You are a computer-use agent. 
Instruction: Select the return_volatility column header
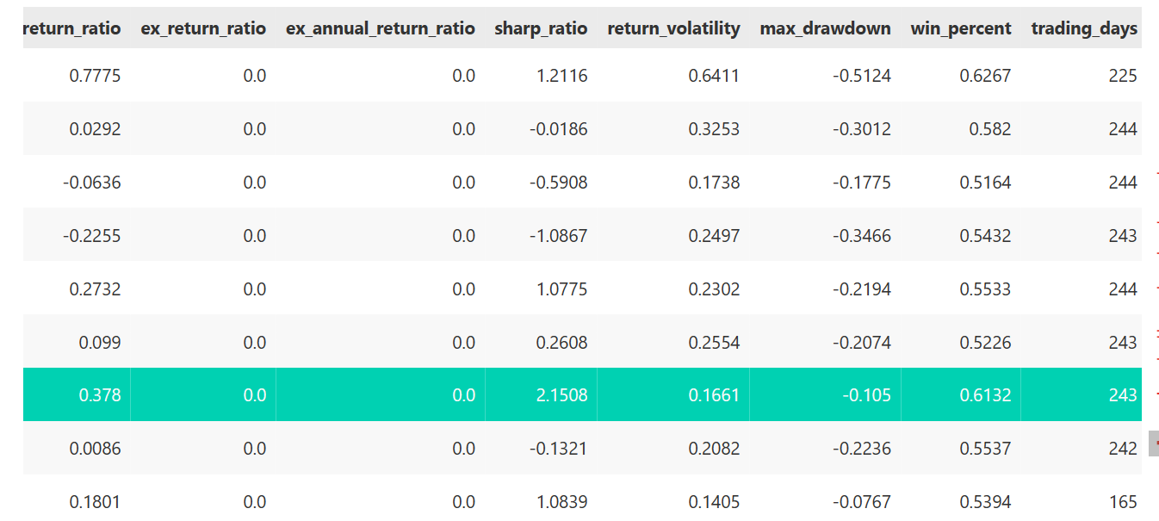click(x=673, y=28)
